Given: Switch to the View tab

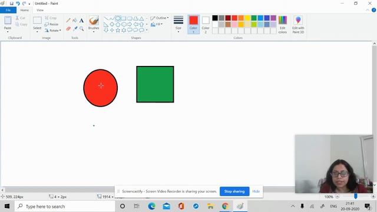Looking at the screenshot, I should [x=40, y=10].
